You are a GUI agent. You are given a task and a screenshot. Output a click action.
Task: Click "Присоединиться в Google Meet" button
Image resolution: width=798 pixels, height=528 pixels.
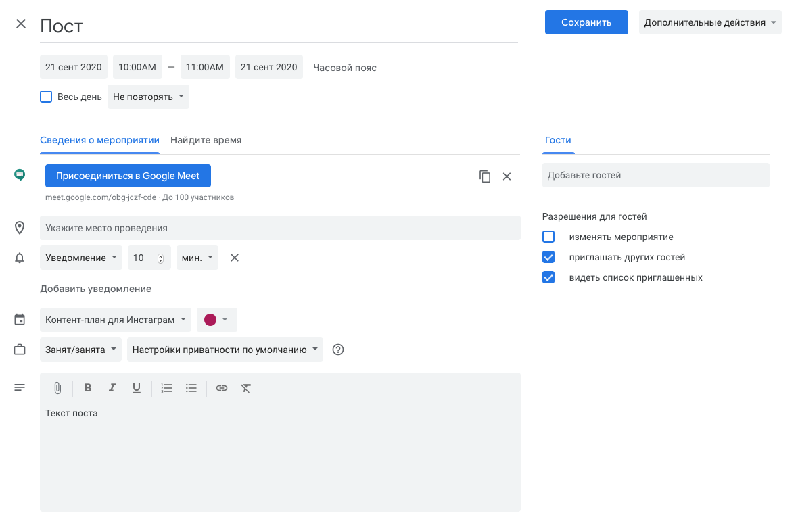click(128, 176)
